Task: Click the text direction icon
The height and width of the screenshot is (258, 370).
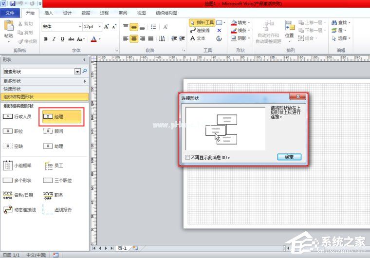Action: pos(162,38)
